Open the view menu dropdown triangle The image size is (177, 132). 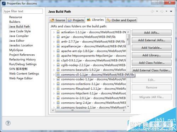(171, 11)
